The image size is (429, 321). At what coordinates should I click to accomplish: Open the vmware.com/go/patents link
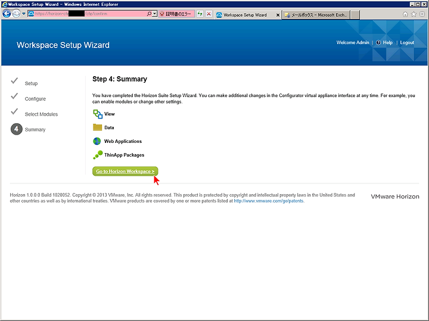coord(268,201)
